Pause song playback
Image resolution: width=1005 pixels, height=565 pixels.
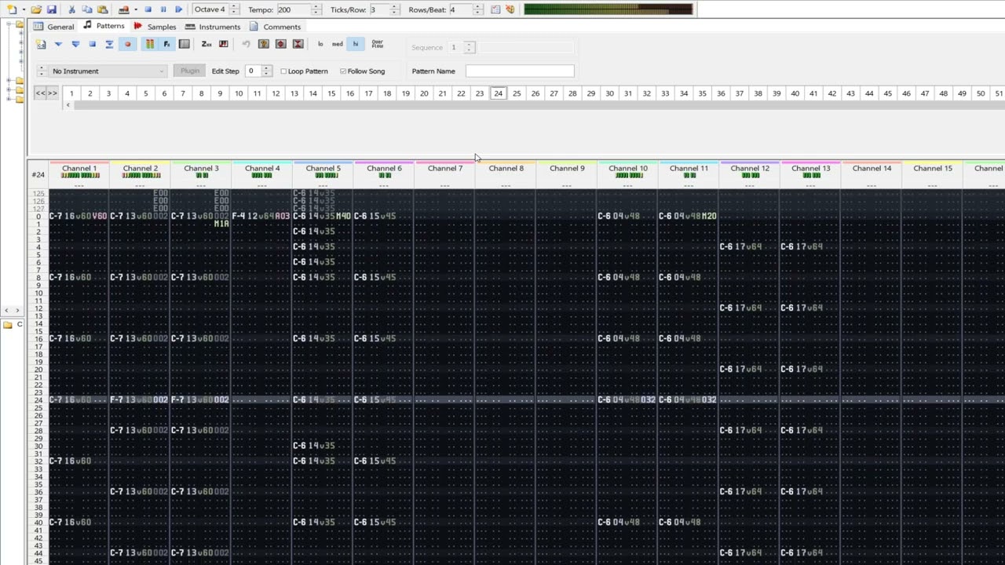point(163,9)
